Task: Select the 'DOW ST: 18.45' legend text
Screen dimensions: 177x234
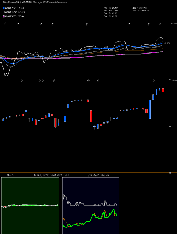Action: coord(15,8)
